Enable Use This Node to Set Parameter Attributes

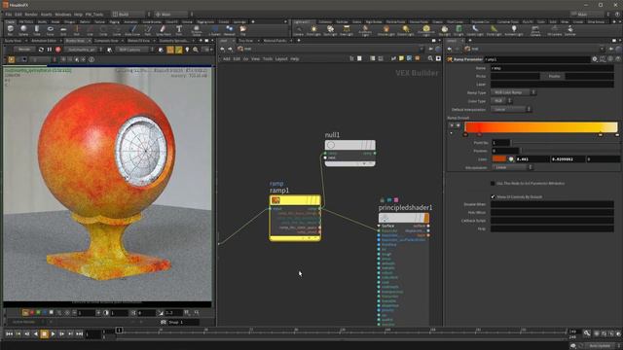click(x=493, y=184)
